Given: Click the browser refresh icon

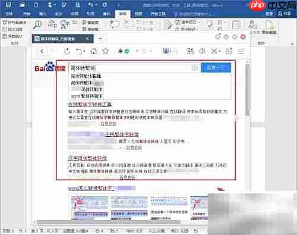Looking at the screenshot, I should click(x=67, y=51).
